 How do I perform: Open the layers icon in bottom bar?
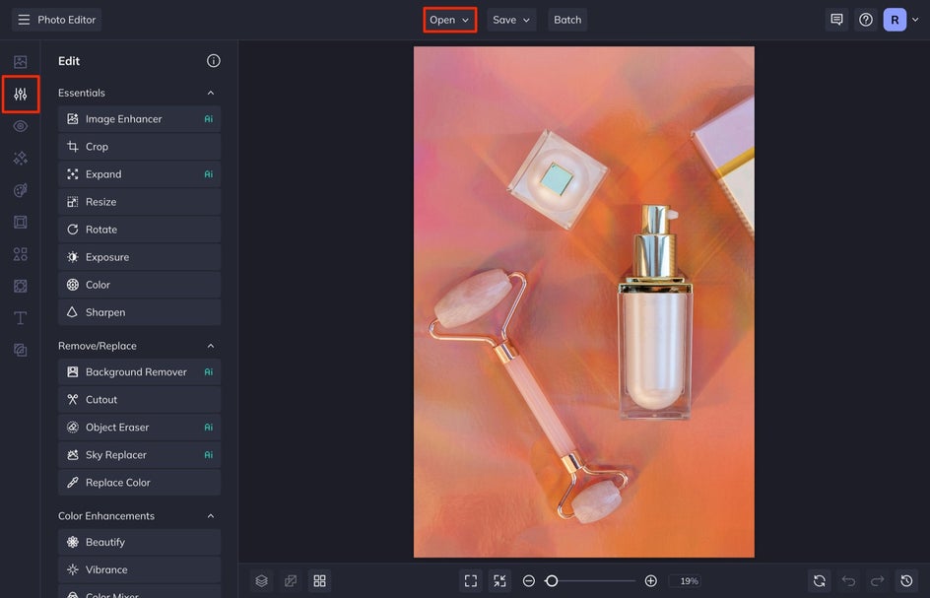262,581
